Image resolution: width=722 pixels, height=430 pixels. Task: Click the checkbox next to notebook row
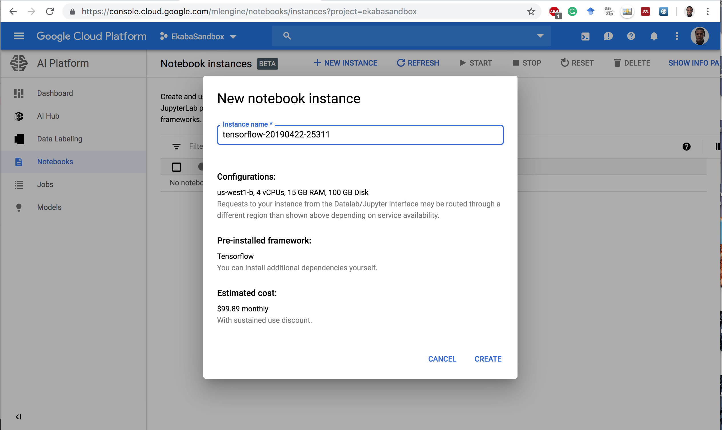[177, 167]
